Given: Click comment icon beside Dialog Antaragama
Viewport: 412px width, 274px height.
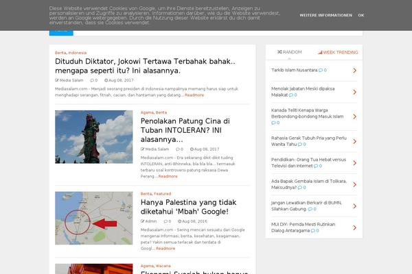Looking at the screenshot, I should click(312, 231).
